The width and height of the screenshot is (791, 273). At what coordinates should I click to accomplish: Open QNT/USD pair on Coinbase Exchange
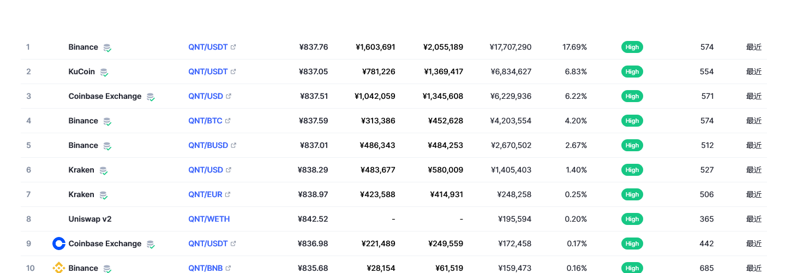click(x=206, y=96)
